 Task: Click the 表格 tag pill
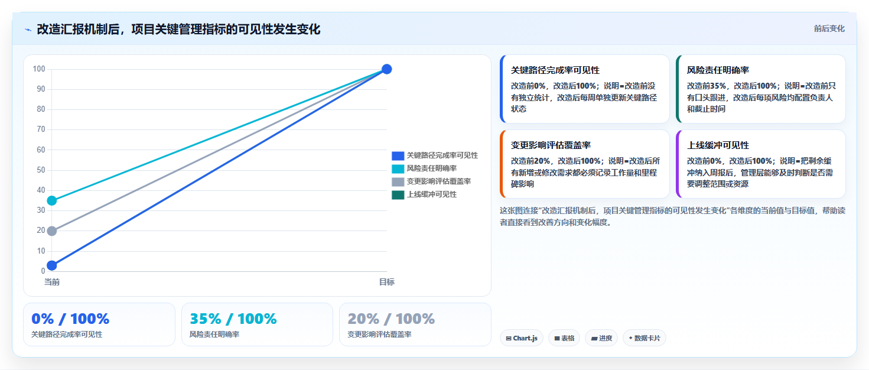pyautogui.click(x=564, y=338)
